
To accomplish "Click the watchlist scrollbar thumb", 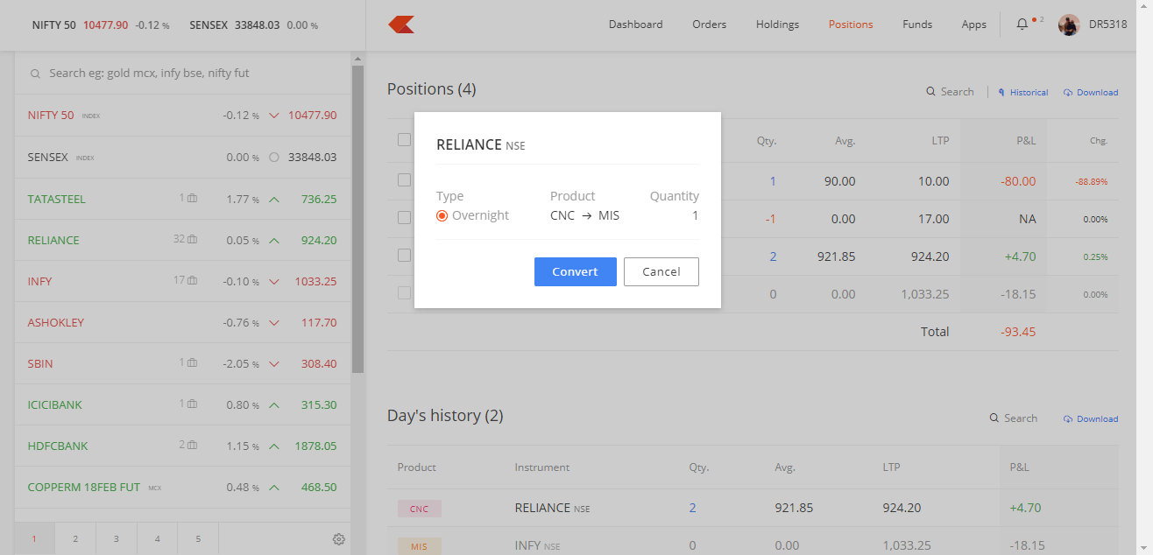I will (x=357, y=219).
